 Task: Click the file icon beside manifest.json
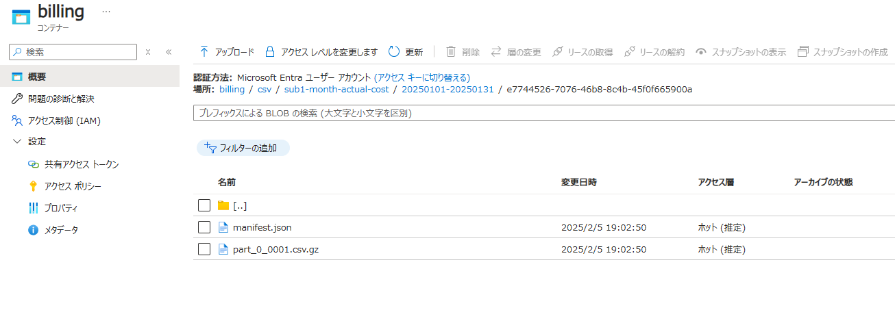[223, 227]
